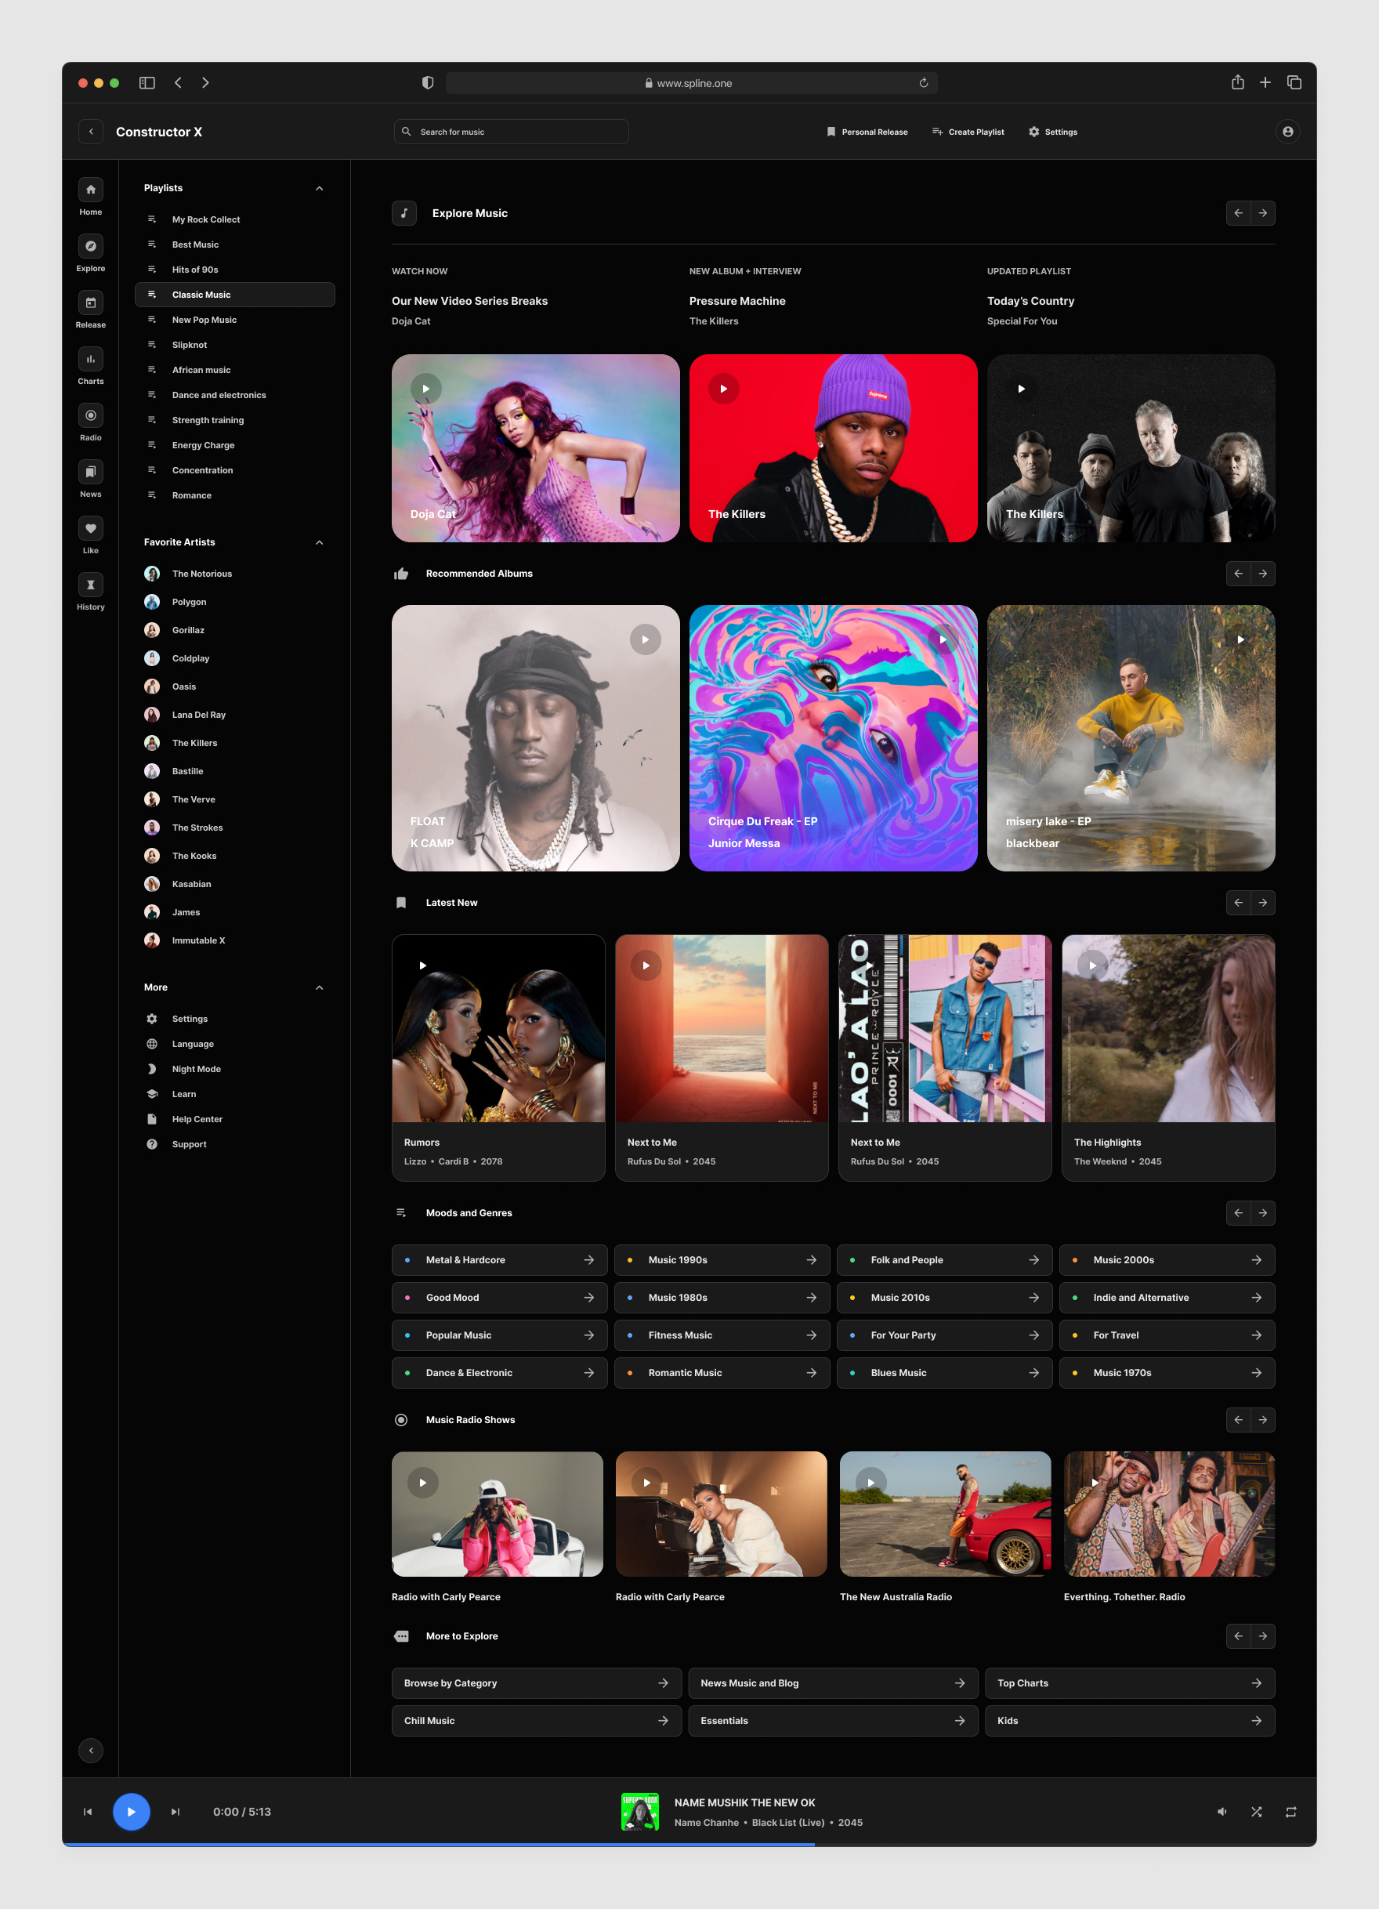Go to next Moods and Genres page

point(1263,1213)
